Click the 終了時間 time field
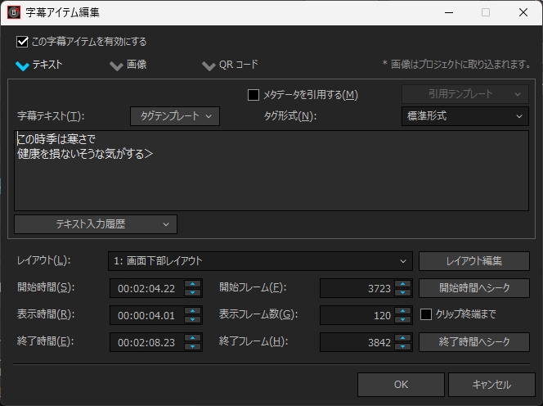Screen dimensions: 543x406 click(147, 342)
